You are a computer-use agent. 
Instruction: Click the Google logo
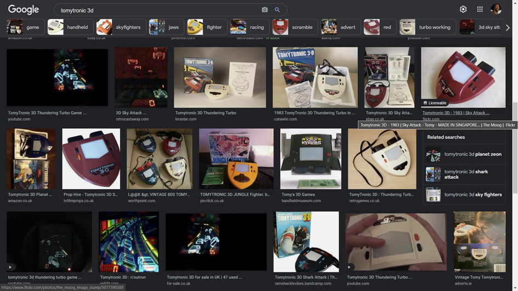click(x=24, y=10)
